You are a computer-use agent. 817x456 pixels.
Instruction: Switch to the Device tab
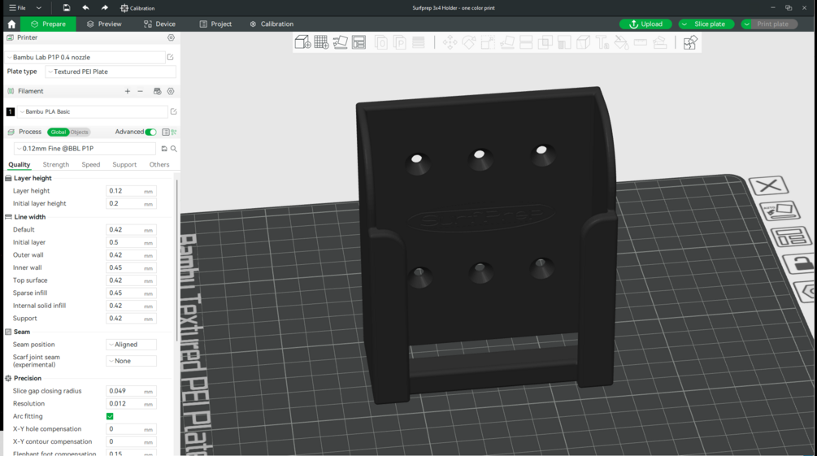[x=159, y=24]
